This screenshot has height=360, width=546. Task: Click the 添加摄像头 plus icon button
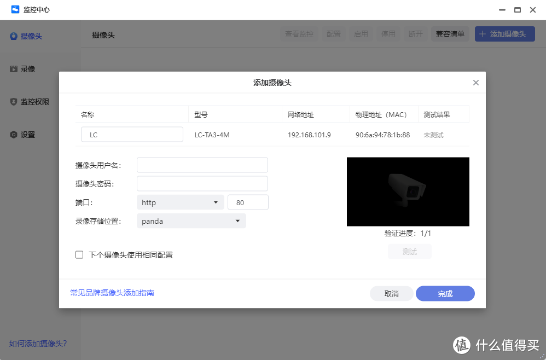(484, 33)
